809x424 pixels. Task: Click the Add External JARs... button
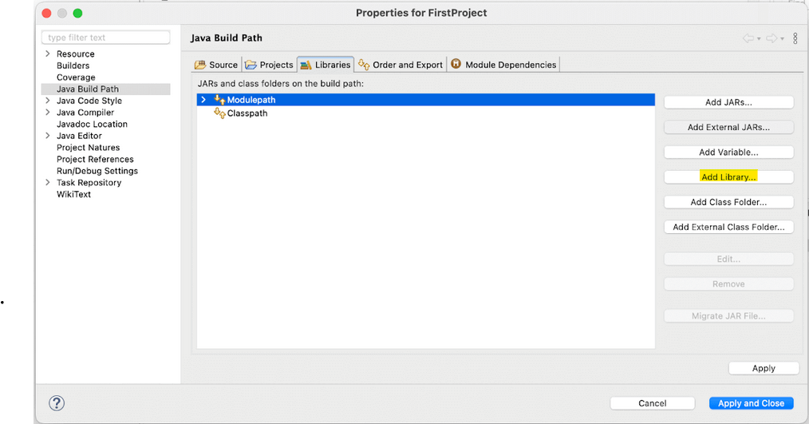coord(728,127)
